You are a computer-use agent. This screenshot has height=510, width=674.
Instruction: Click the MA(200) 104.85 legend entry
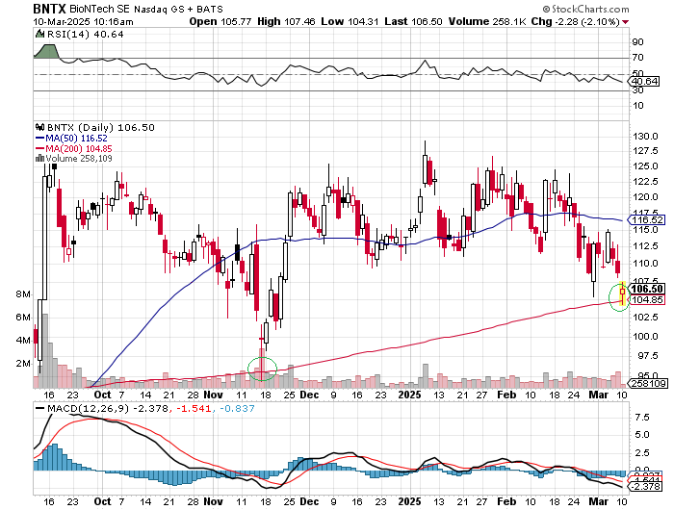[78, 148]
